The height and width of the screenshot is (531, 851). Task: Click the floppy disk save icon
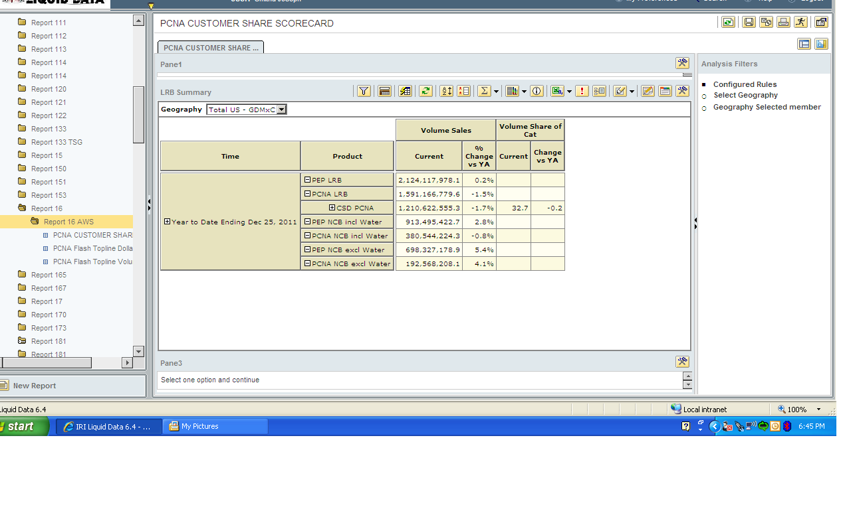pyautogui.click(x=749, y=22)
